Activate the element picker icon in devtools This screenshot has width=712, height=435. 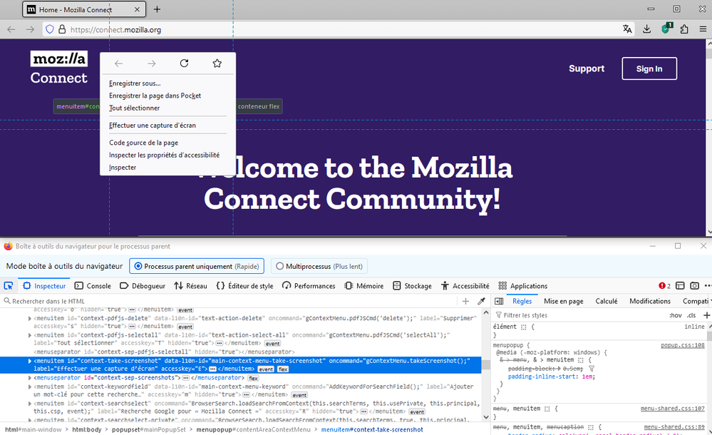8,285
